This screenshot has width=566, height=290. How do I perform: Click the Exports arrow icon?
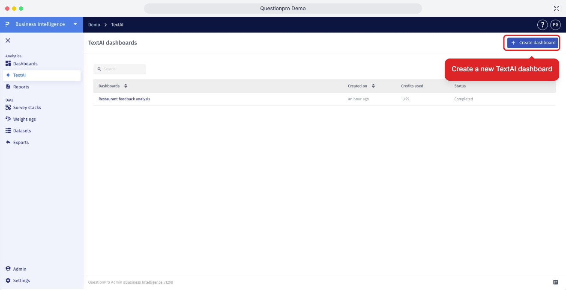tap(8, 142)
